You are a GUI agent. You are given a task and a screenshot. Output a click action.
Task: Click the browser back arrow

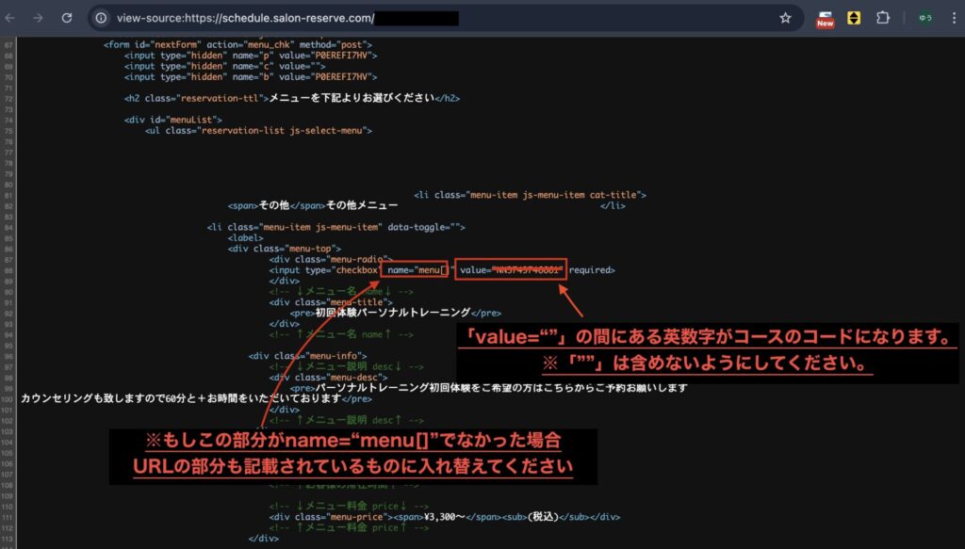(12, 18)
